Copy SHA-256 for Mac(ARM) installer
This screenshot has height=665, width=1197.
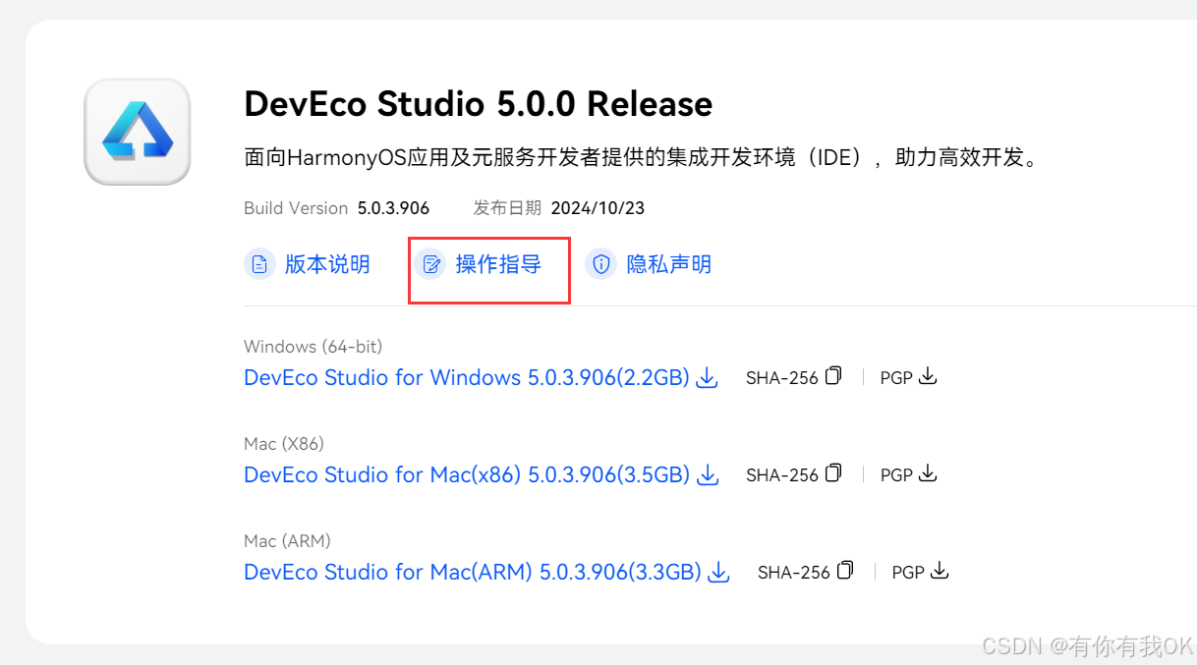pos(845,571)
